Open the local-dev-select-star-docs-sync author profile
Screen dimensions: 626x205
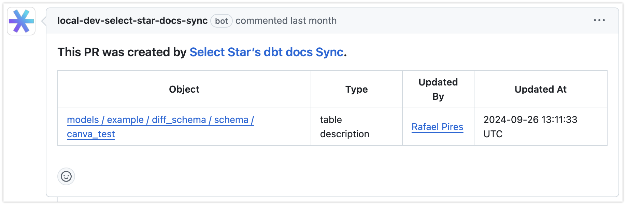132,21
